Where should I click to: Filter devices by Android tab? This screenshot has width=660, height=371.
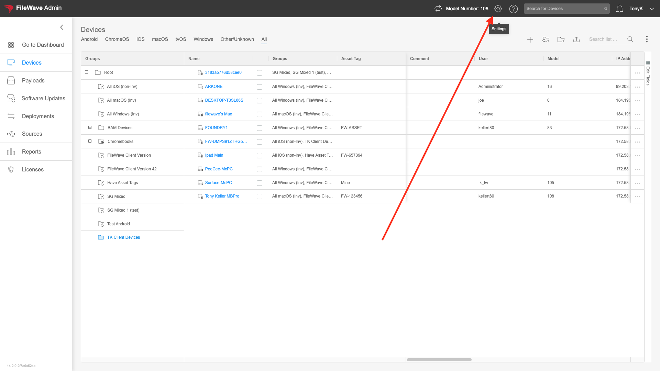coord(89,39)
